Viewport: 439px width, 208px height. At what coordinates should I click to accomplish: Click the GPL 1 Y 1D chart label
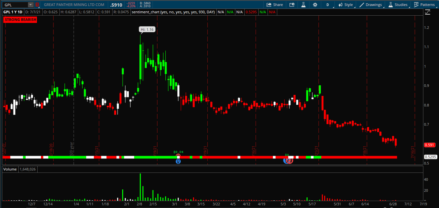[x=14, y=12]
